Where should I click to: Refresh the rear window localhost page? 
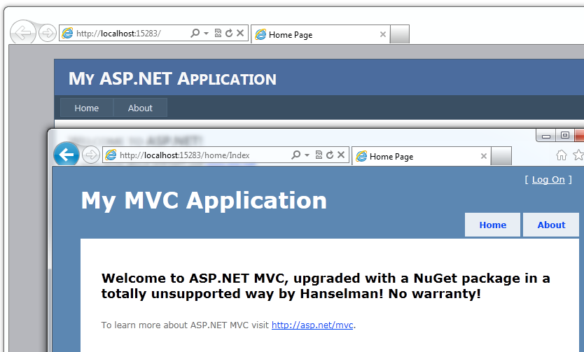click(229, 33)
